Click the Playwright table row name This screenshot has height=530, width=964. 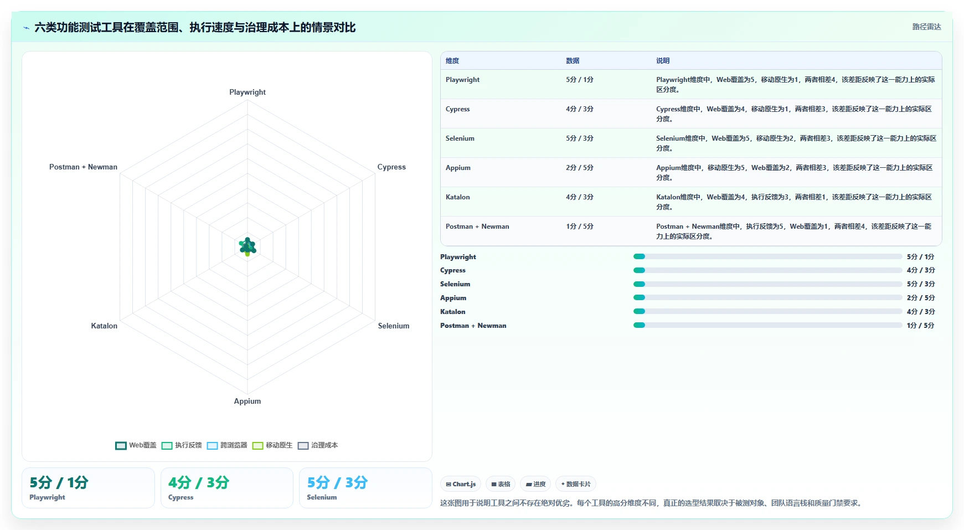462,80
